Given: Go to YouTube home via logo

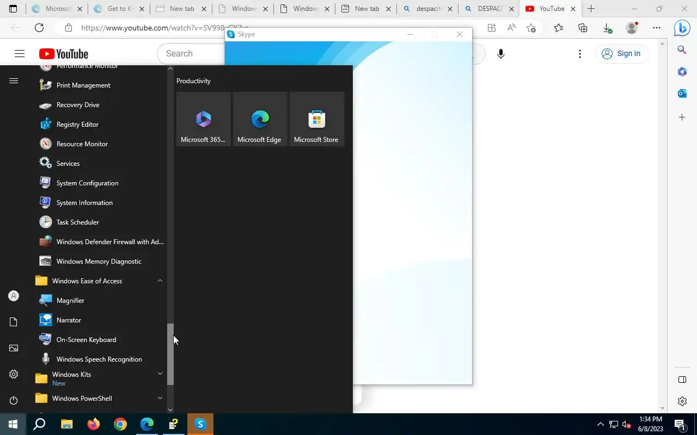Looking at the screenshot, I should [64, 54].
